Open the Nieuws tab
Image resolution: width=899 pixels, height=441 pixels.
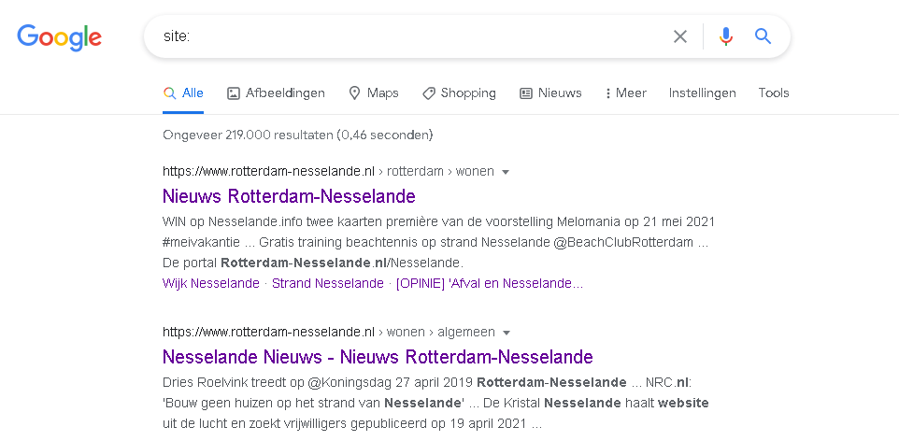(550, 92)
